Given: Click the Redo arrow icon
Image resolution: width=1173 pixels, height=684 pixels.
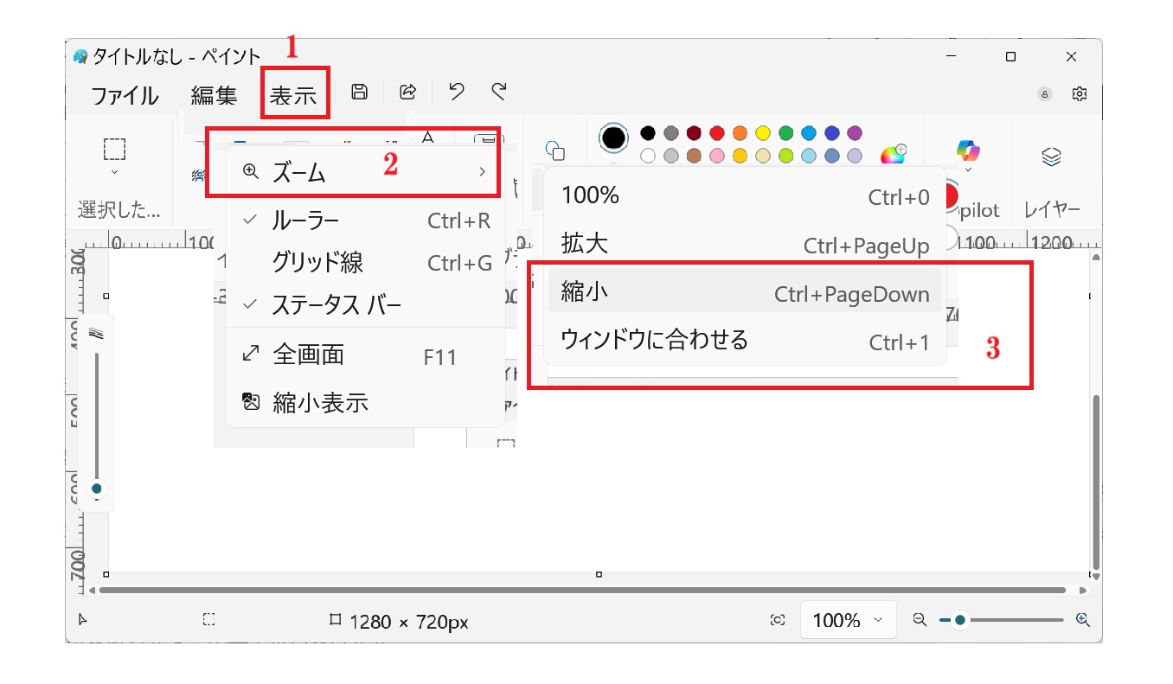Looking at the screenshot, I should pos(499,93).
